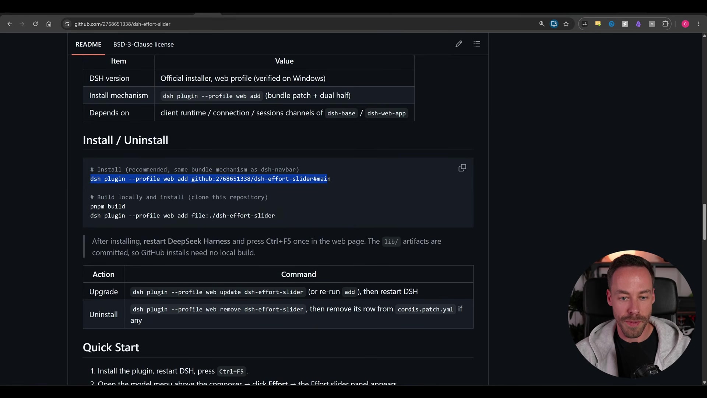Click 'Official installer, web profile' cell
Image resolution: width=707 pixels, height=398 pixels.
coord(284,78)
